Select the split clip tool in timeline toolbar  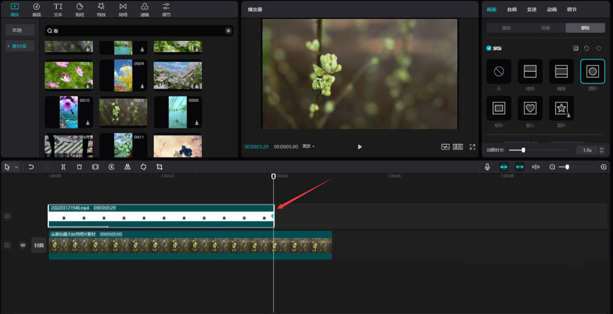tap(63, 167)
